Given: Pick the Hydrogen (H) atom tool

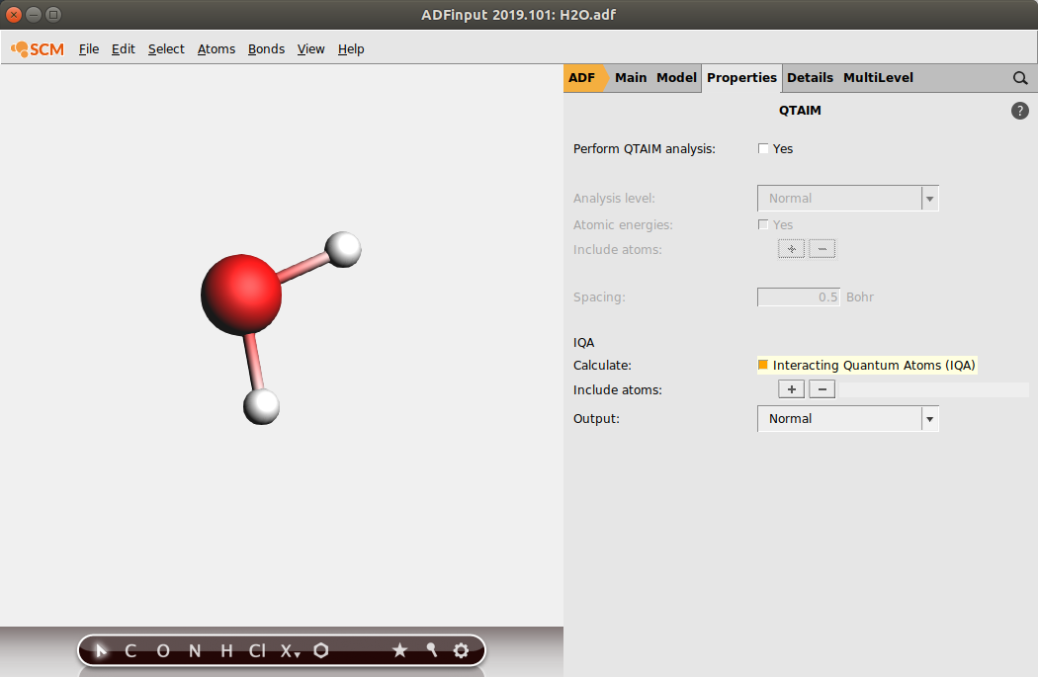Looking at the screenshot, I should click(226, 651).
